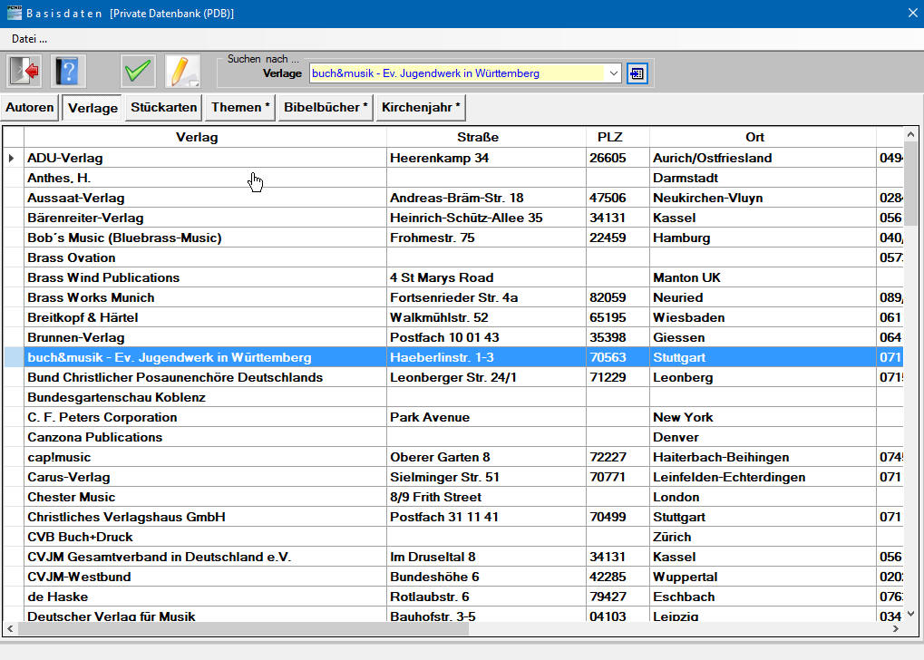The width and height of the screenshot is (924, 660).
Task: Switch to the Themen tab
Action: [x=240, y=108]
